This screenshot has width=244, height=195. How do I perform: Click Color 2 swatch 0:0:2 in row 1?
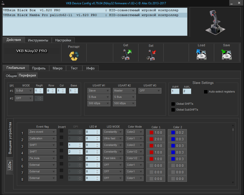177,132
